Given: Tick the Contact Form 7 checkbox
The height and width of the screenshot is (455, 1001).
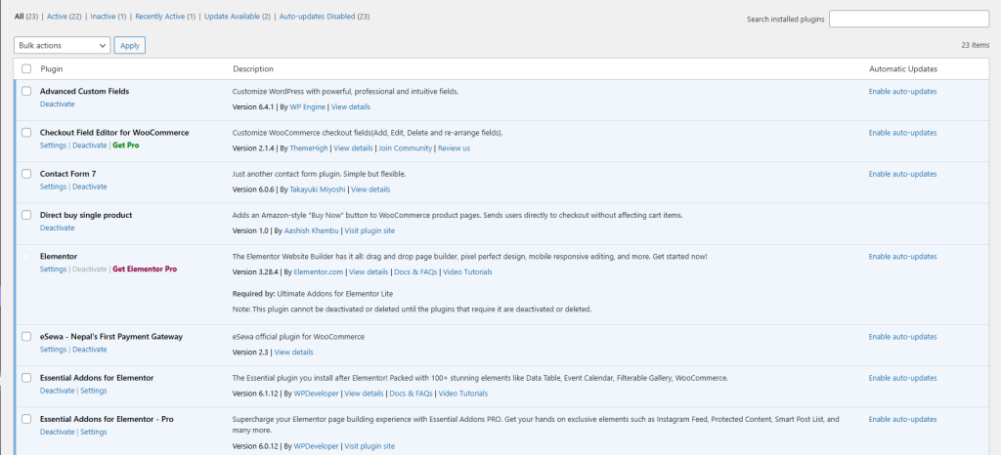Looking at the screenshot, I should tap(26, 174).
